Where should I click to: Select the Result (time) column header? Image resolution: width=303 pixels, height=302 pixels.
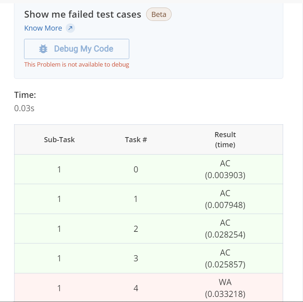click(225, 140)
